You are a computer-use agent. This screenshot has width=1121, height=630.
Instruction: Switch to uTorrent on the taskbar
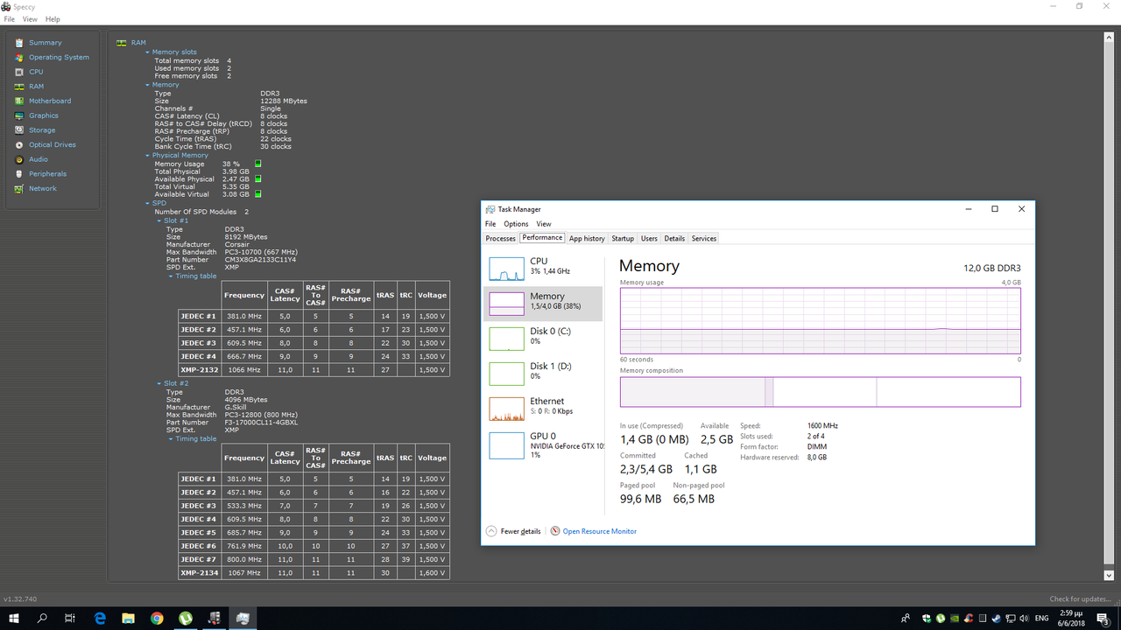coord(186,619)
